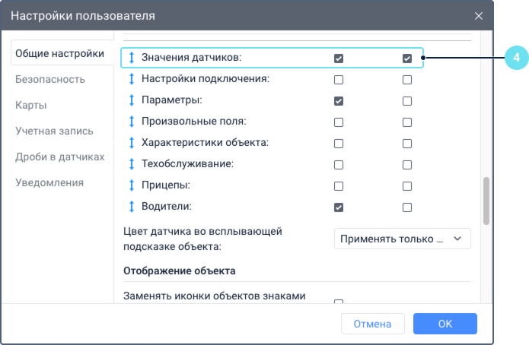Enable first checkbox for Настройки подключения
Image resolution: width=529 pixels, height=345 pixels.
(x=339, y=79)
